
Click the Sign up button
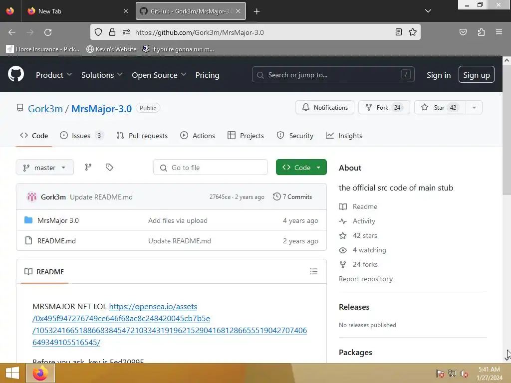477,75
